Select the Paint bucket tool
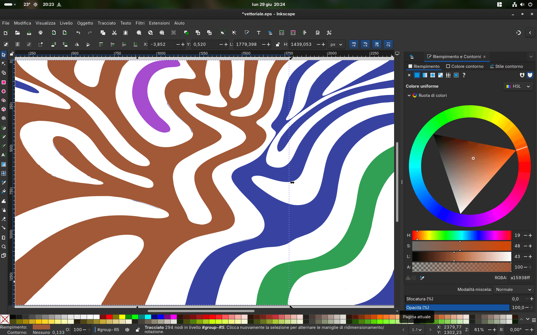 tap(4, 192)
